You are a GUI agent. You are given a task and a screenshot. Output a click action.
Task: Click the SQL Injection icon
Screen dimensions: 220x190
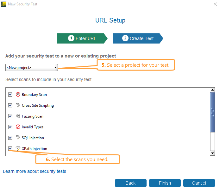[x=18, y=138]
